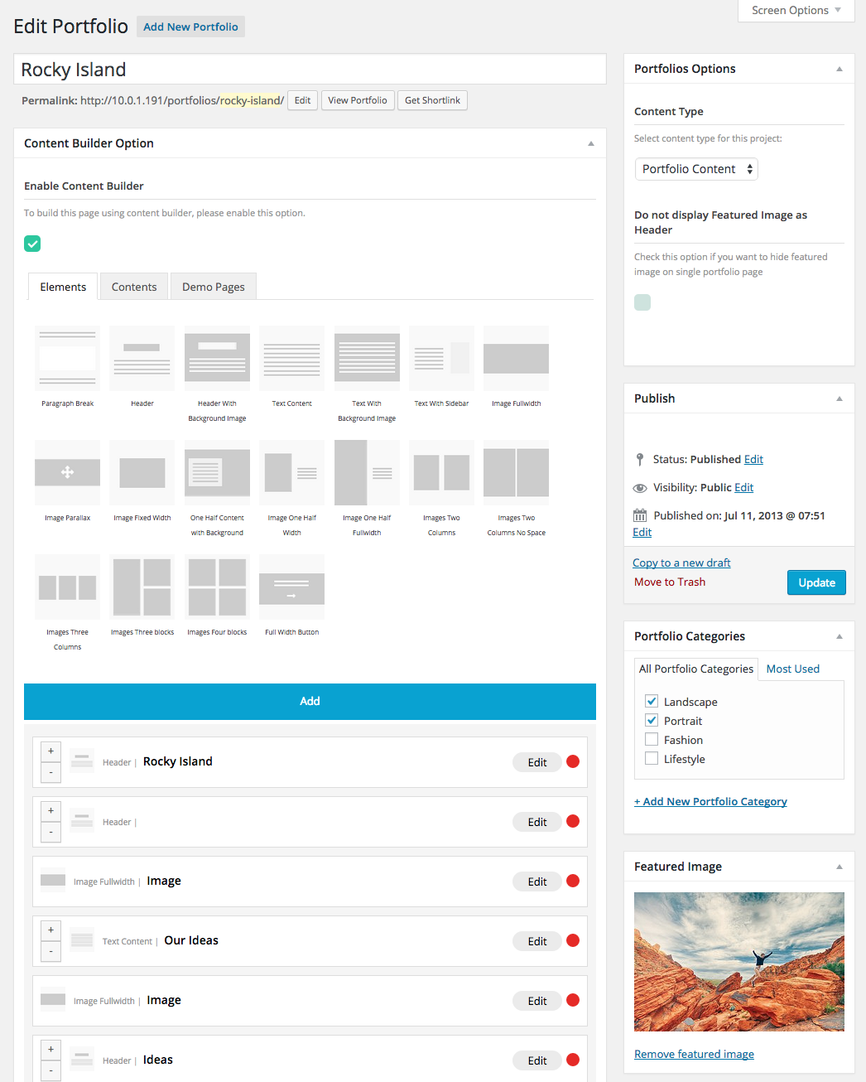Select the Image Fullwidth element
866x1082 pixels.
click(516, 359)
